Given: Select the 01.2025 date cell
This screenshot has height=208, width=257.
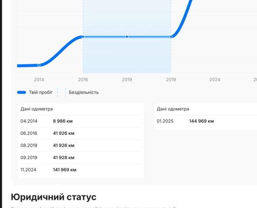Looking at the screenshot, I should (165, 121).
